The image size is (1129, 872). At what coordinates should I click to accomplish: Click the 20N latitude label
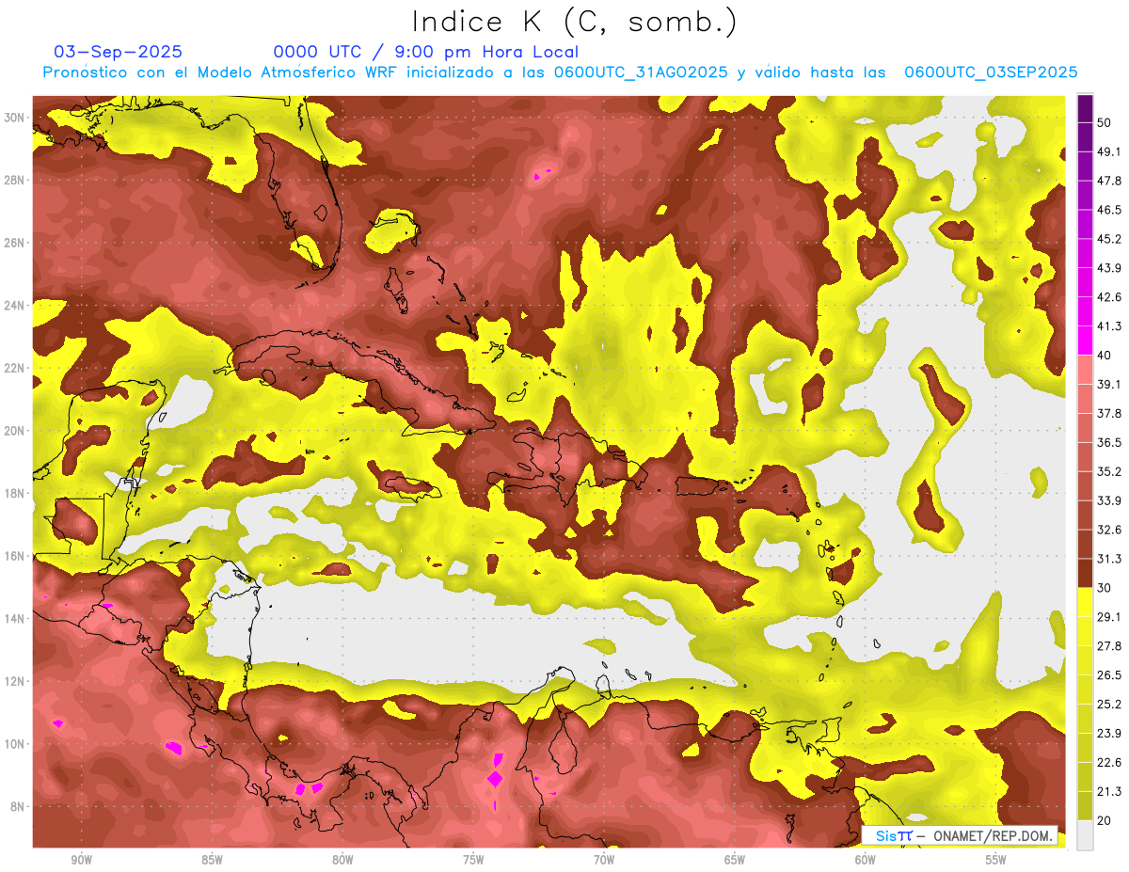(x=14, y=431)
